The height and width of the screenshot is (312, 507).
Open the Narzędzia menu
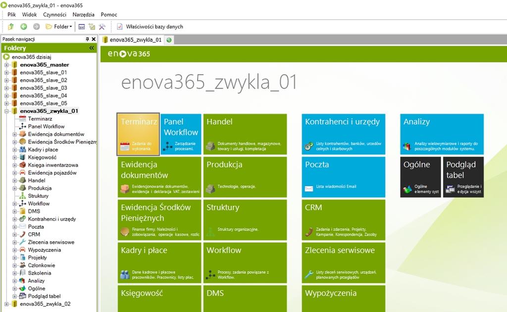(83, 14)
